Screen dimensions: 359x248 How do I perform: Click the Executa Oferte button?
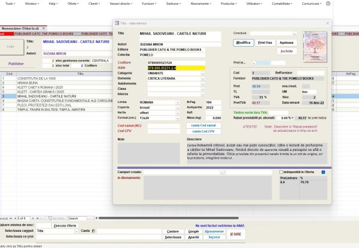[65, 226]
